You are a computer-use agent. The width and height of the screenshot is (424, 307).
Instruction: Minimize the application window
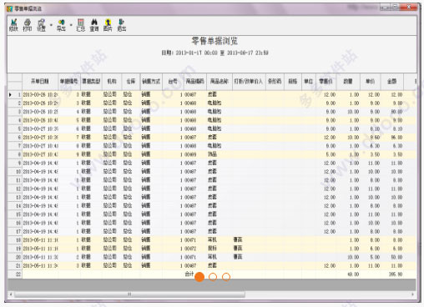point(385,8)
